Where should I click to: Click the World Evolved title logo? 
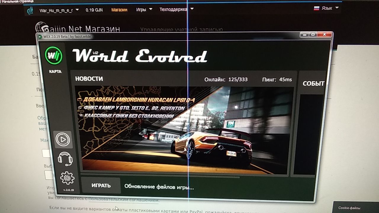click(140, 56)
